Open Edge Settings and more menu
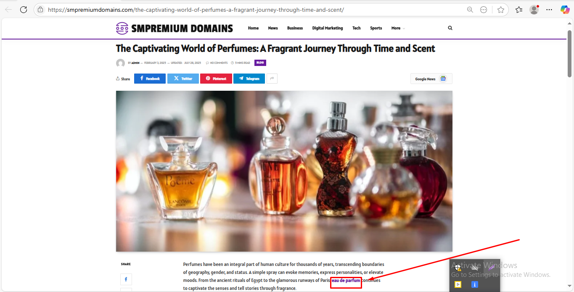 [x=549, y=10]
